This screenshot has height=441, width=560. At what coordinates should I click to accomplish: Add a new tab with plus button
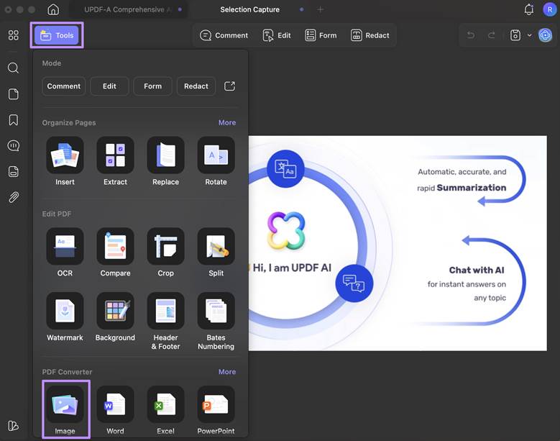(321, 9)
